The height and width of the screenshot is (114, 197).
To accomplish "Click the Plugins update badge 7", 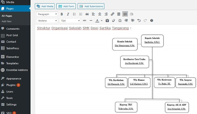I will point(18,85).
